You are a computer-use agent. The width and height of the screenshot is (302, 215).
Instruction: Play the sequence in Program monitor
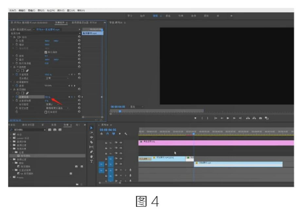click(228, 118)
